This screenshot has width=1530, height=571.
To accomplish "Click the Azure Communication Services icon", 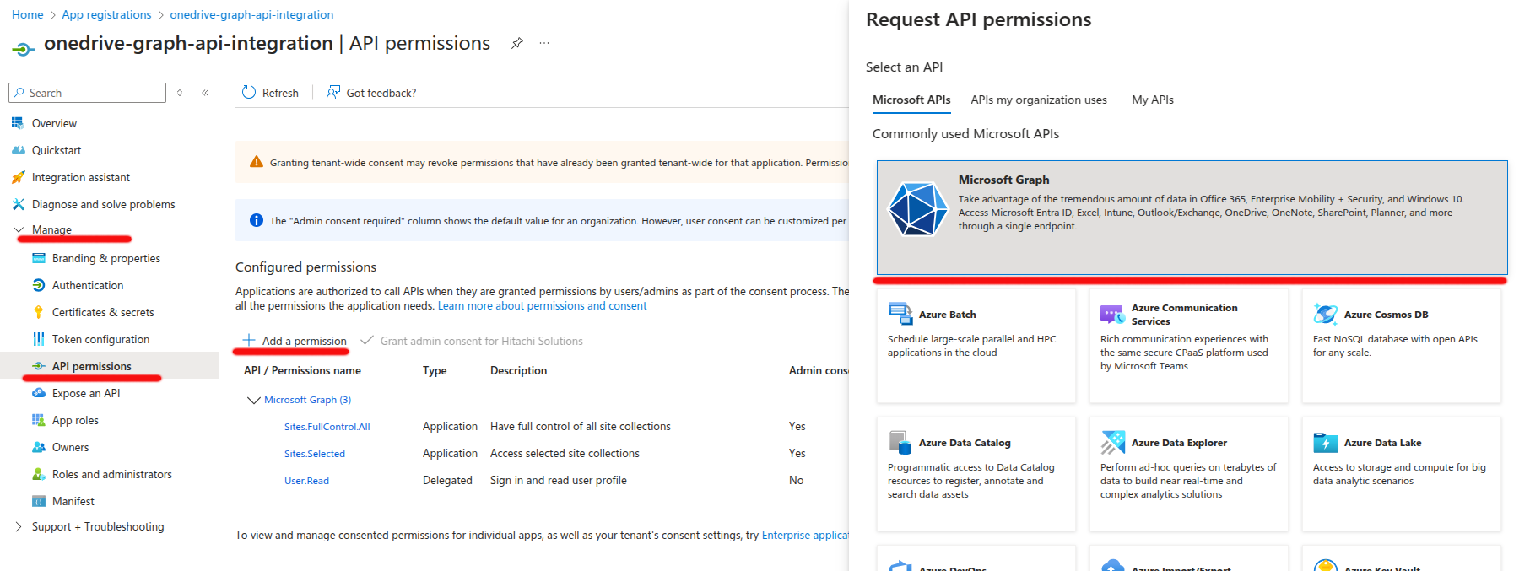I will [x=1112, y=315].
